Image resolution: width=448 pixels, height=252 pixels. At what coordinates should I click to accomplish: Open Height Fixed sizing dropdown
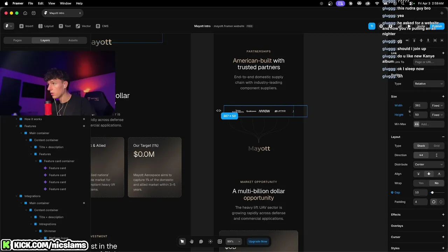pos(437,115)
